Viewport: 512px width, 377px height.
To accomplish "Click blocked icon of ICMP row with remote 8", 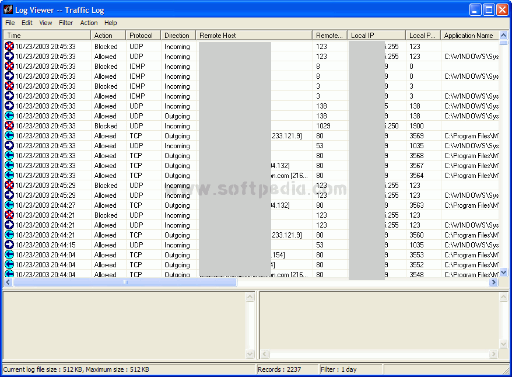I will pos(9,67).
